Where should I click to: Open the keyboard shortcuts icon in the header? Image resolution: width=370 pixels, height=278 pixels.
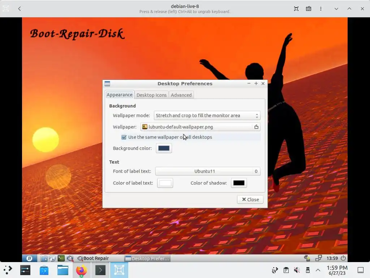click(309, 9)
